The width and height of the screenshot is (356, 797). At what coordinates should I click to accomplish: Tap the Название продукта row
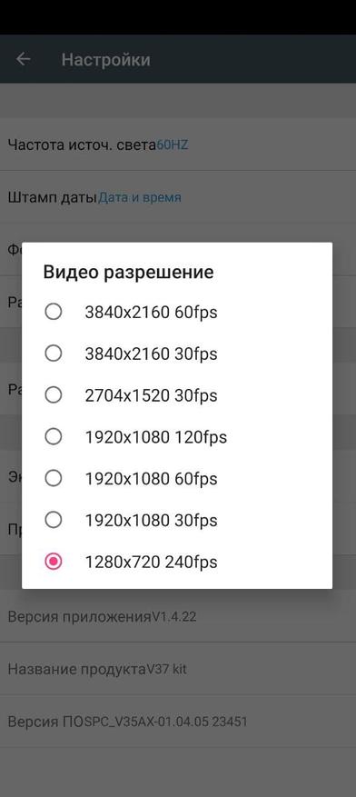click(x=178, y=669)
